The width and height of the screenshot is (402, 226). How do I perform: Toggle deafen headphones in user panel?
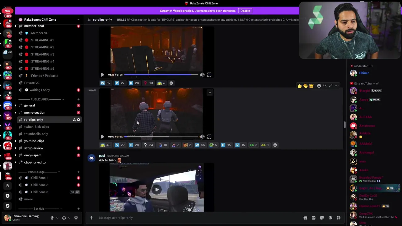pyautogui.click(x=64, y=218)
